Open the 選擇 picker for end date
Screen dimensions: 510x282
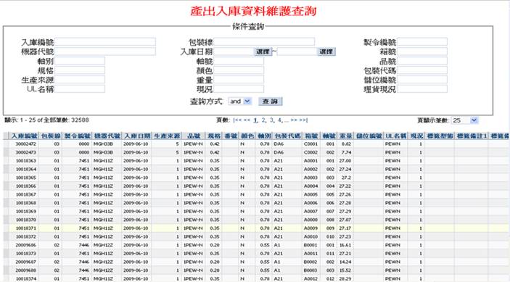326,51
